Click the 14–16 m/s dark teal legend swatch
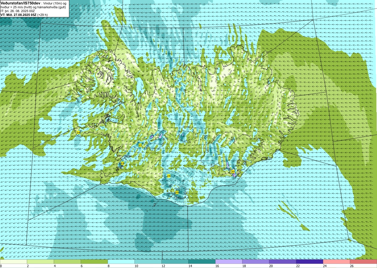Screen dimensions: 377x268 pos(202,262)
